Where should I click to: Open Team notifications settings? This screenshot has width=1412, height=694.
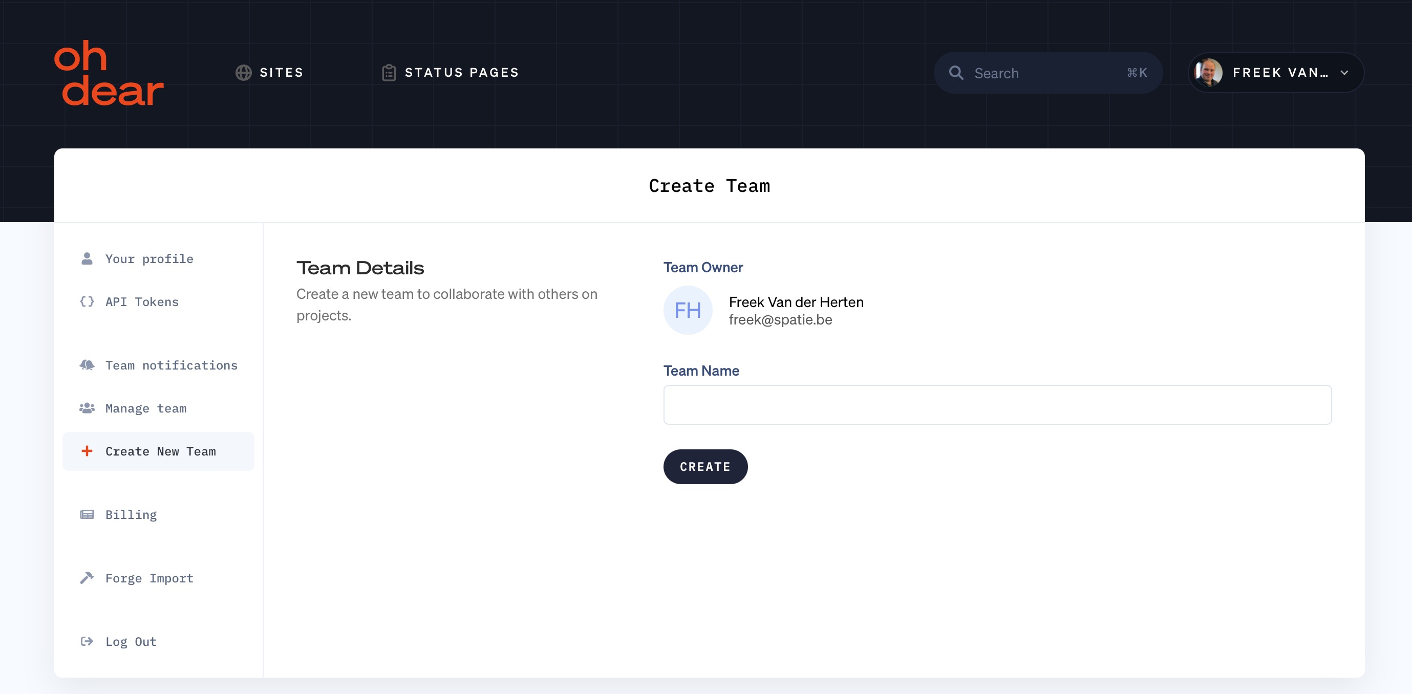158,365
